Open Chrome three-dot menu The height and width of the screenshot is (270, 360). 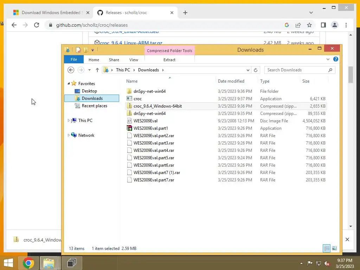(346, 25)
